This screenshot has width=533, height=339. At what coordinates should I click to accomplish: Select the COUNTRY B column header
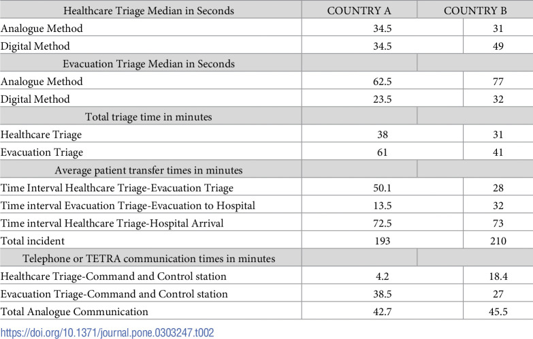[x=475, y=10]
